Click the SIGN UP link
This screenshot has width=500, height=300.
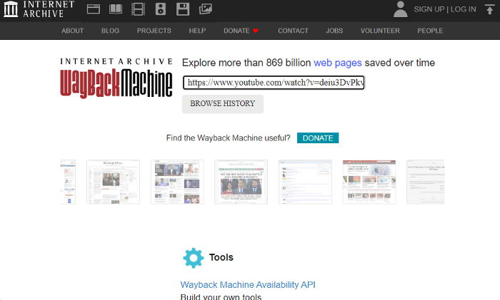tap(429, 9)
